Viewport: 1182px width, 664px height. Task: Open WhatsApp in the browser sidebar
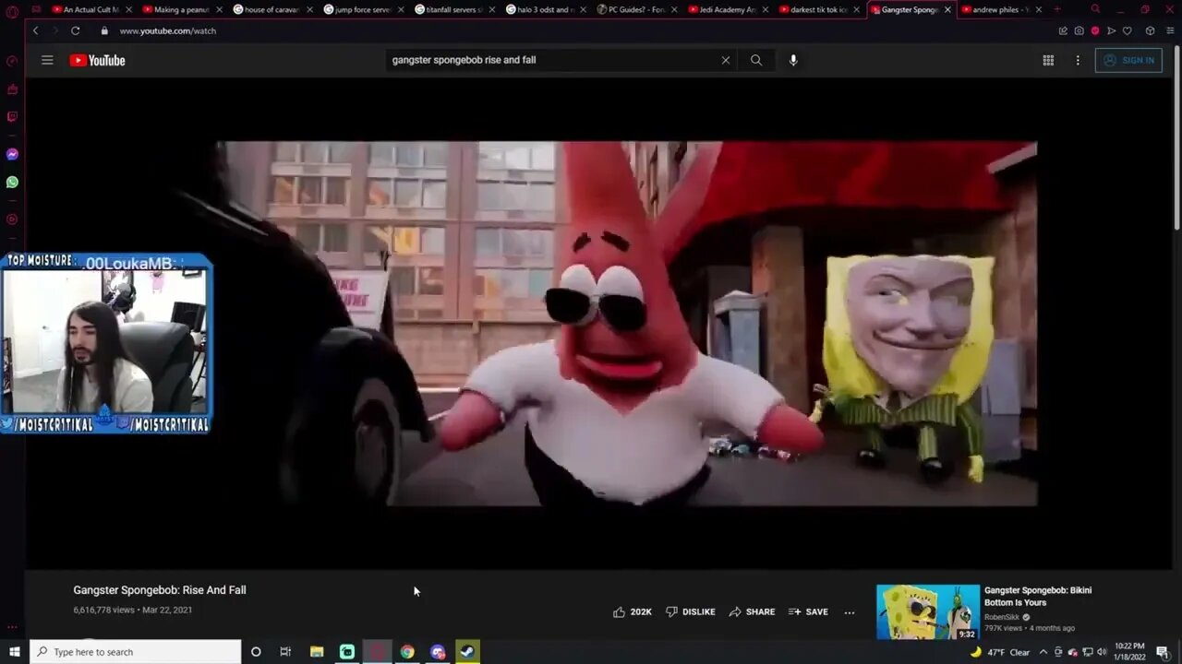tap(12, 182)
